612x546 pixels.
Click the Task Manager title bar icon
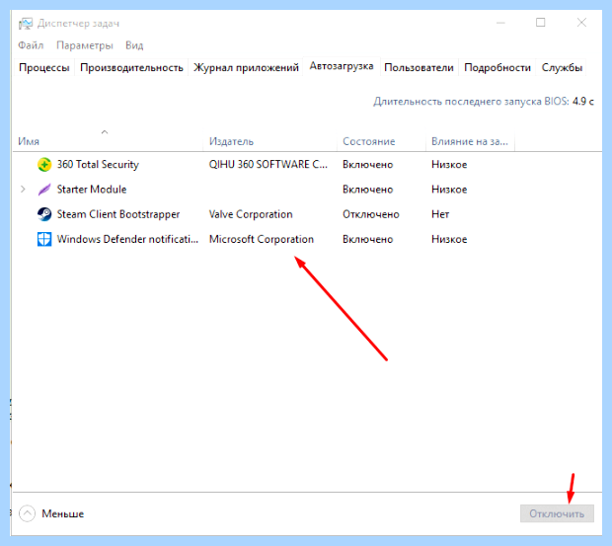tap(26, 24)
